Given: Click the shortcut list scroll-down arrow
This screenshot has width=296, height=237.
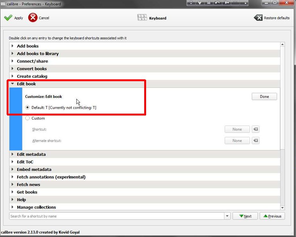Looking at the screenshot, I should tap(282, 208).
